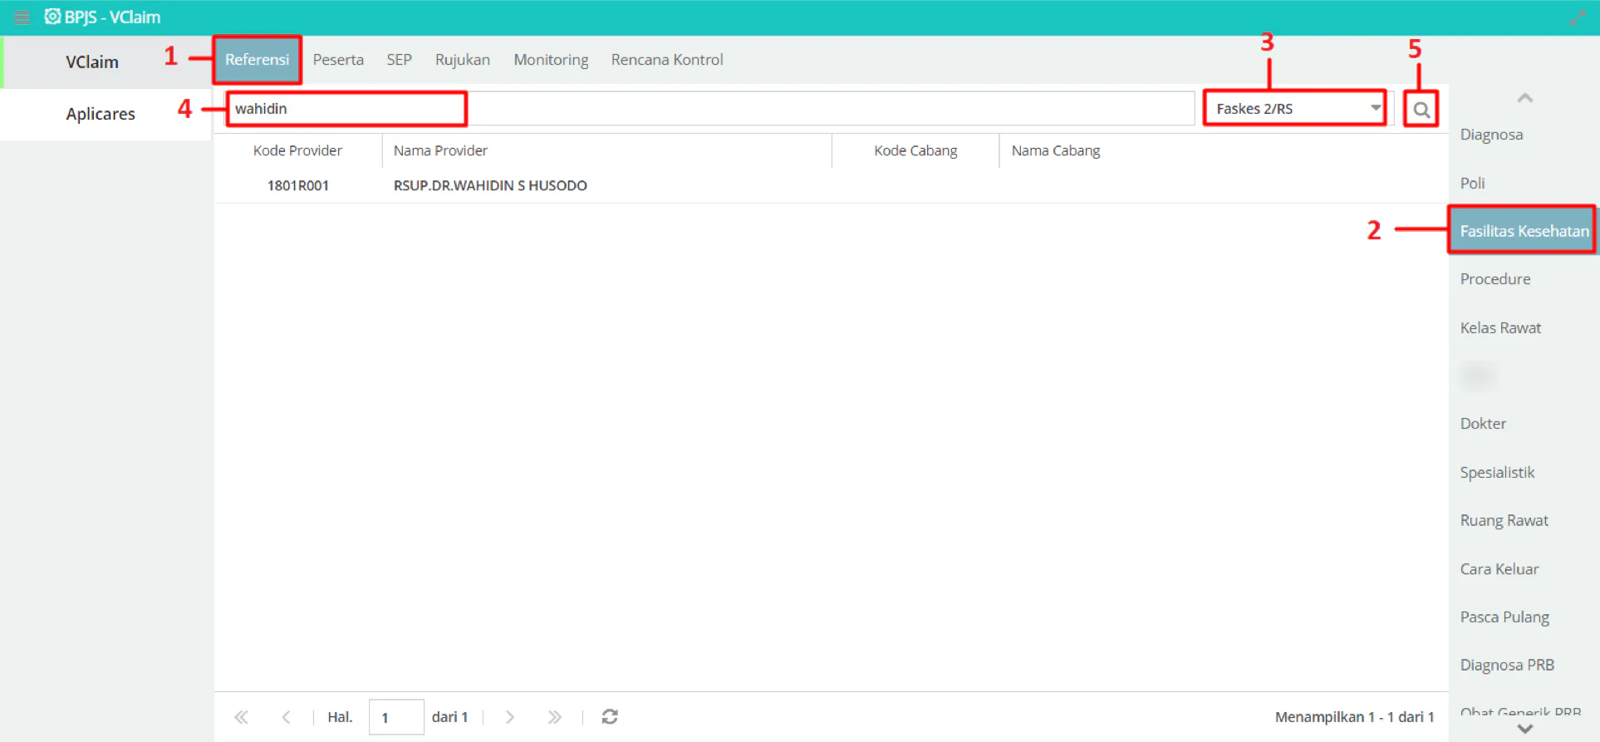Go to next page arrow
Viewport: 1600px width, 742px height.
coord(510,716)
